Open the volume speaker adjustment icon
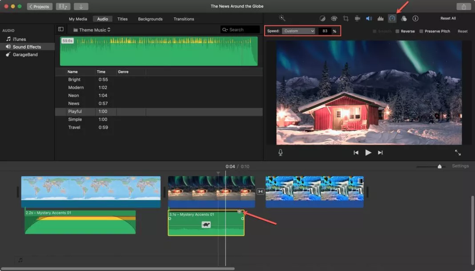This screenshot has width=475, height=271. [369, 19]
